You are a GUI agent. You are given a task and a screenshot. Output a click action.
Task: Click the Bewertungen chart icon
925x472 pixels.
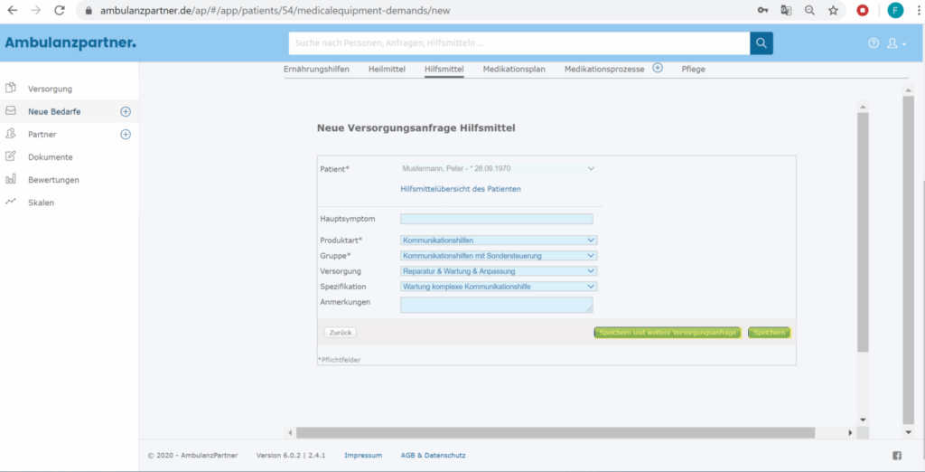click(10, 179)
